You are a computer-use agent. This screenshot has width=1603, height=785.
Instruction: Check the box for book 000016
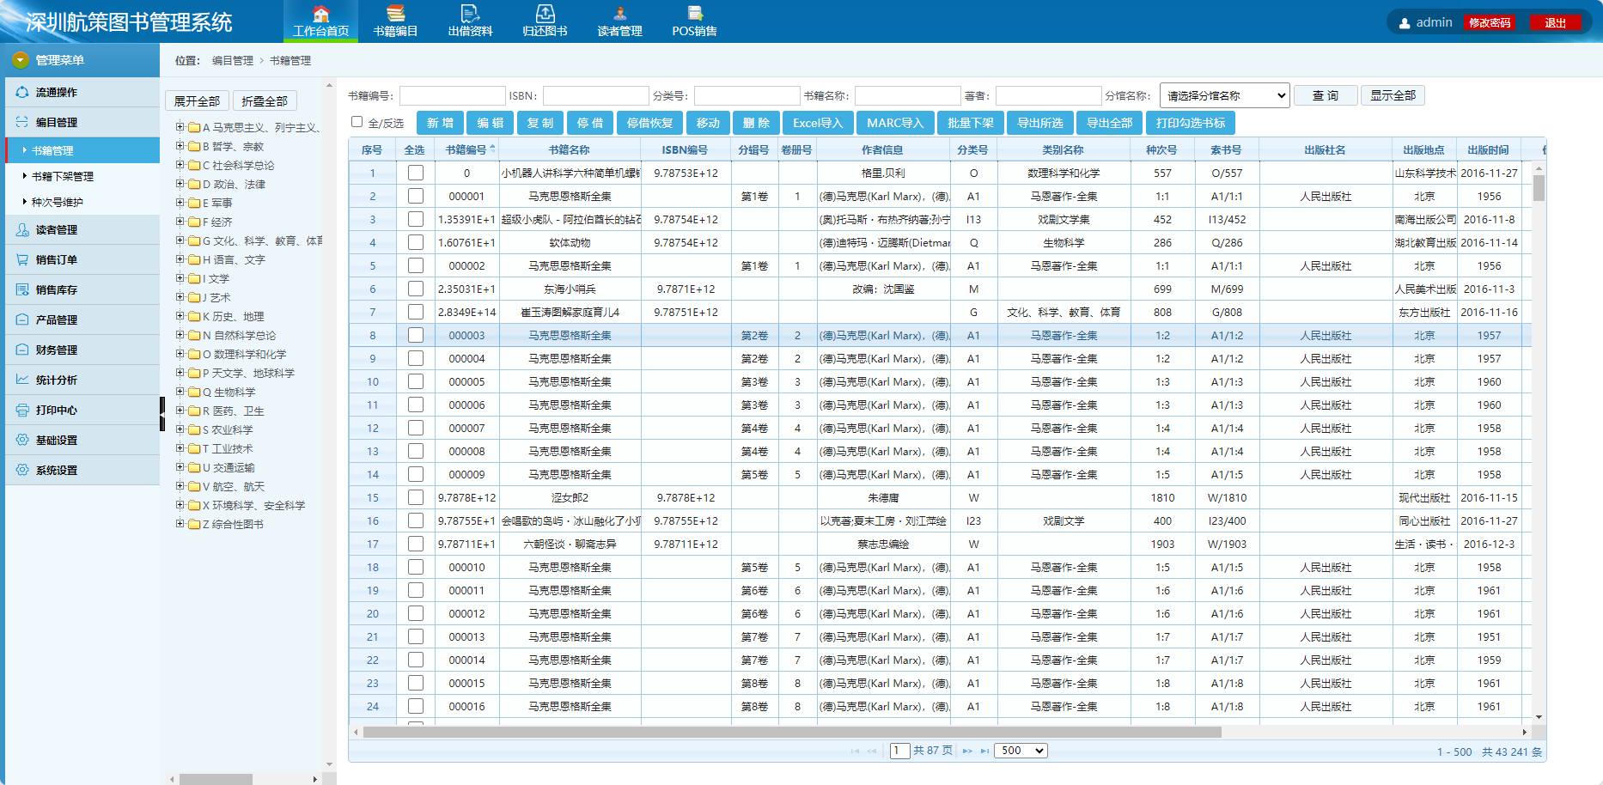tap(416, 706)
